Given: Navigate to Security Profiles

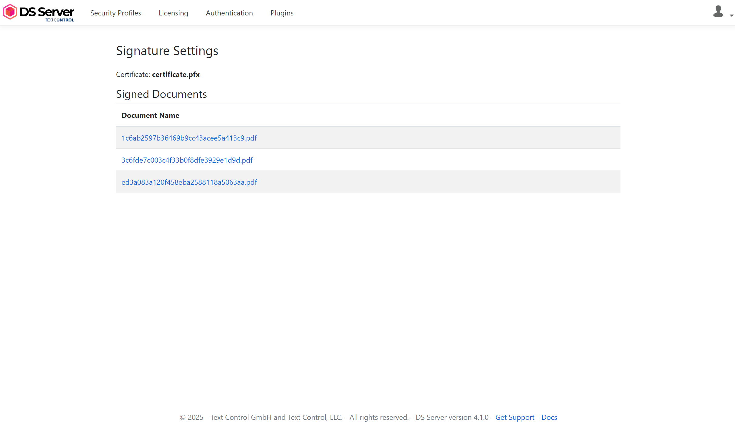Looking at the screenshot, I should 115,13.
